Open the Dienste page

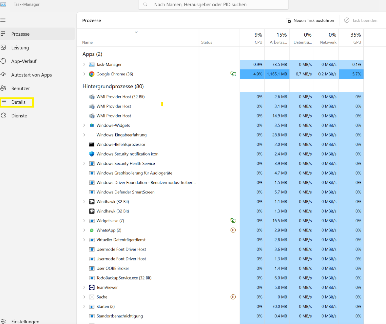click(37, 115)
